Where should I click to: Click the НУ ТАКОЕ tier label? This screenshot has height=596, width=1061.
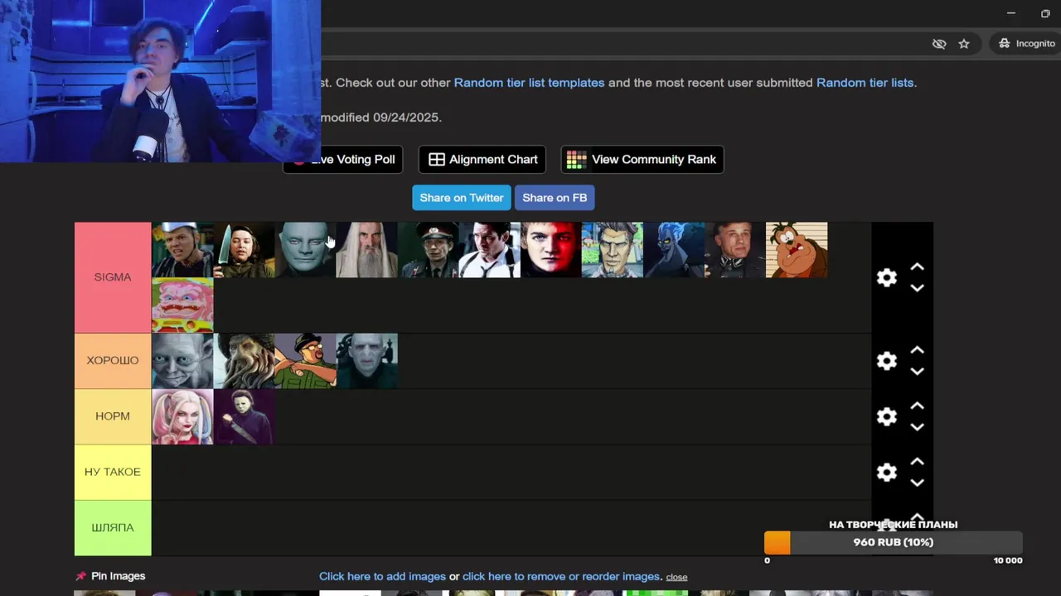pos(113,472)
